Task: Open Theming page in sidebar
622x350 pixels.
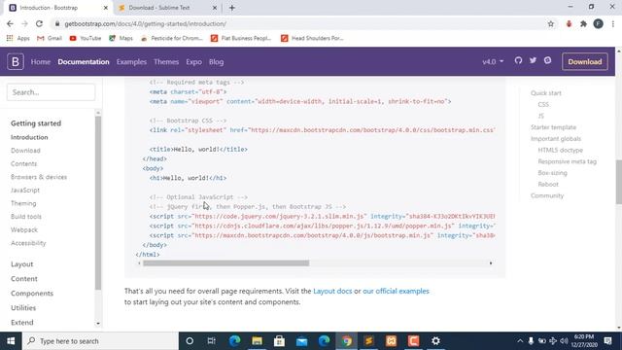Action: 23,203
